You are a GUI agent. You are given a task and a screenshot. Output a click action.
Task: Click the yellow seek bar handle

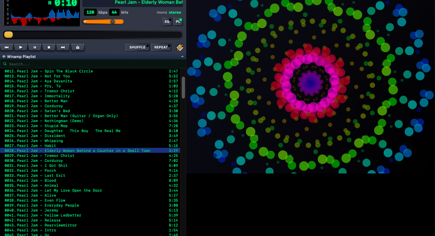[8, 35]
